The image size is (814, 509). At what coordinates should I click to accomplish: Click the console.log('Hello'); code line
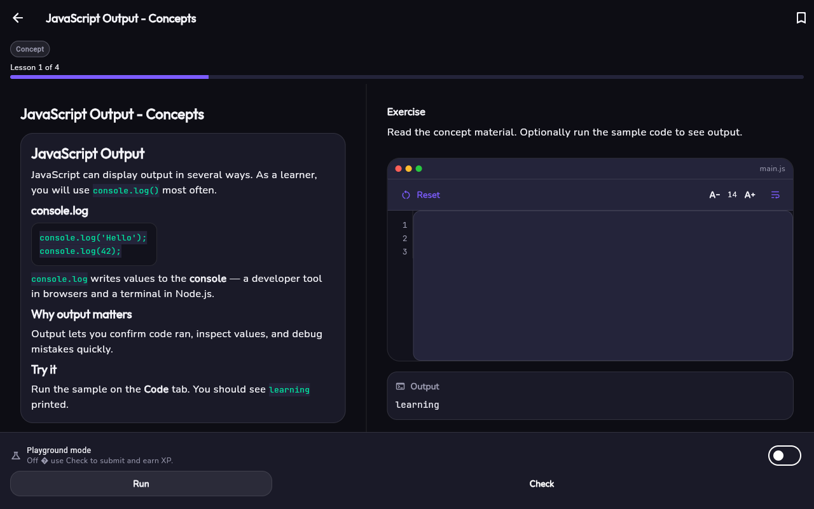[x=93, y=237]
